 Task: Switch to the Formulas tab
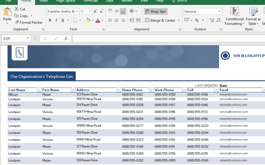90,1
